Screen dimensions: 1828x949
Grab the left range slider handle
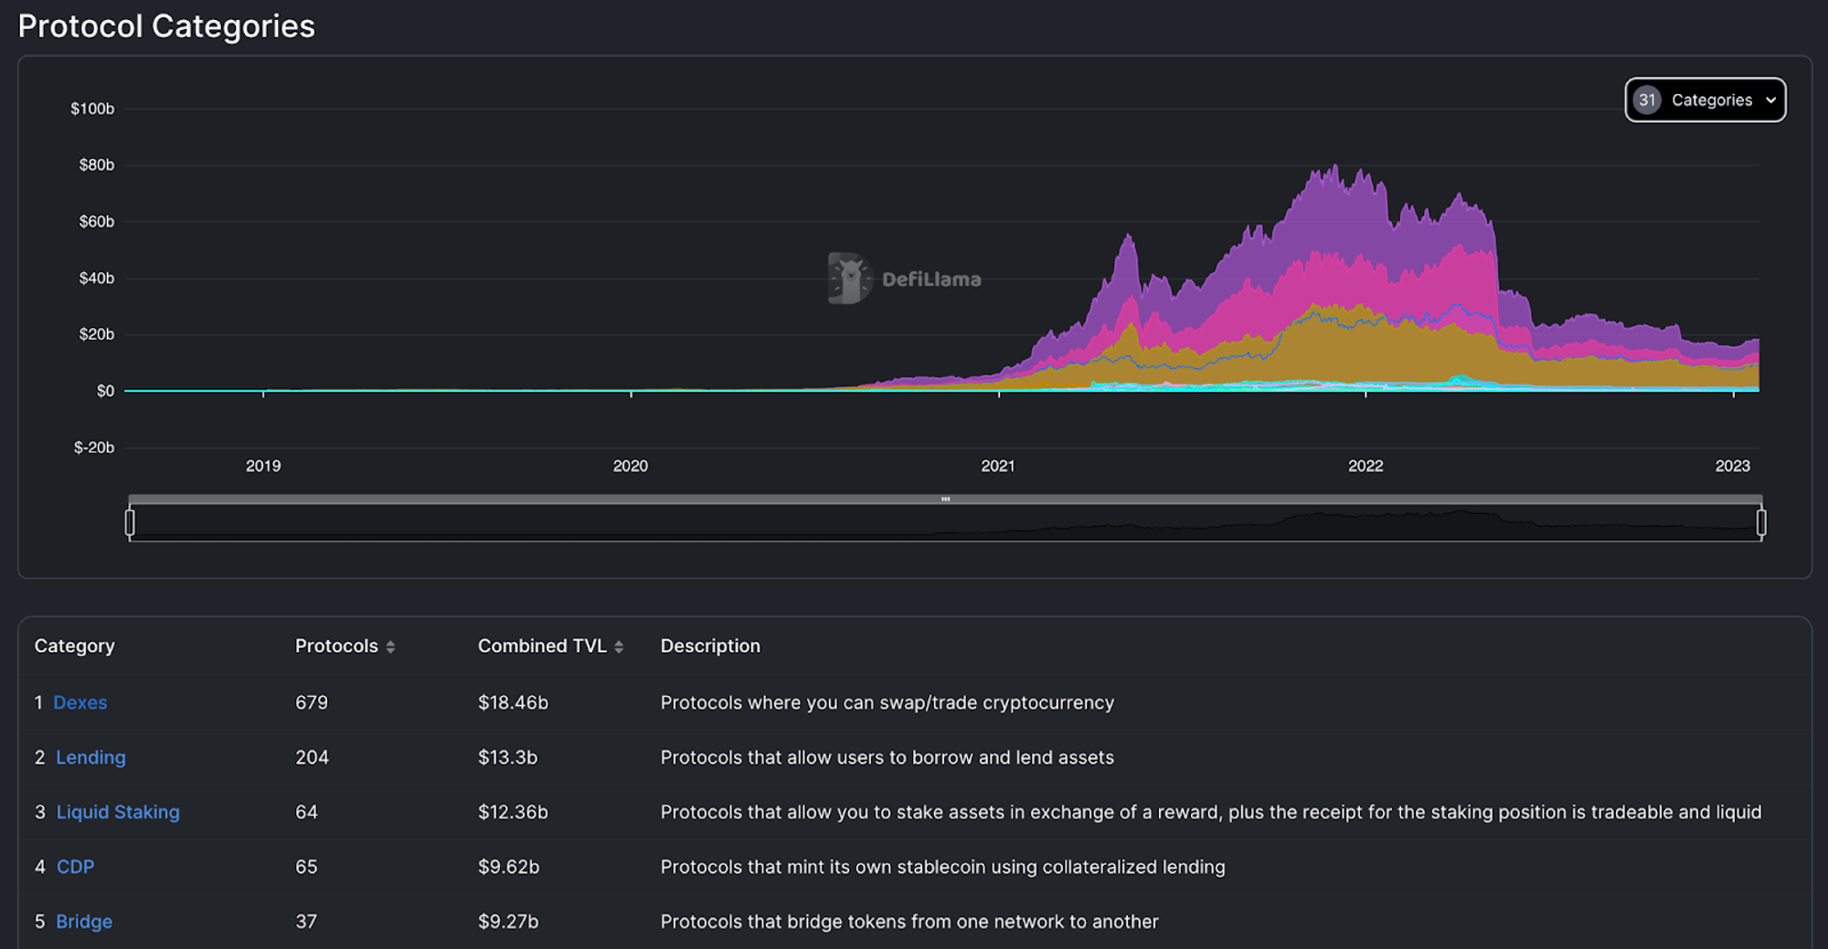point(130,522)
